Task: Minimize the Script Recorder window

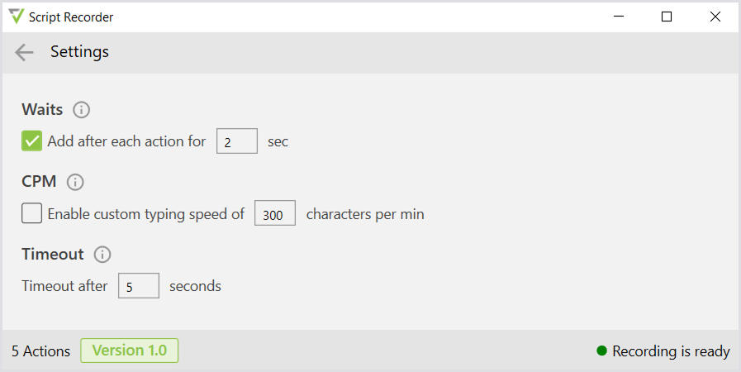Action: [619, 17]
